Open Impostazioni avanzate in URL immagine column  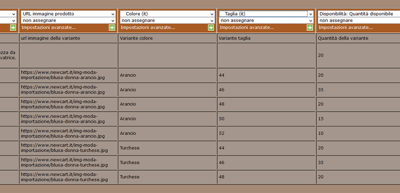pos(49,28)
